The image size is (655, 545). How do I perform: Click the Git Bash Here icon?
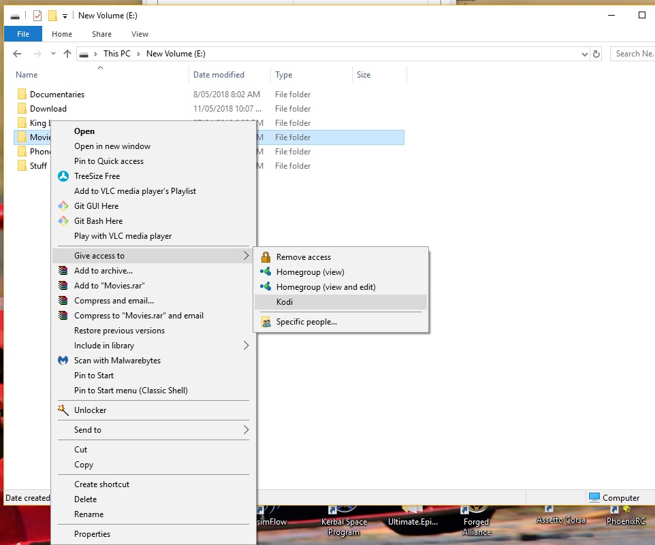(x=63, y=221)
